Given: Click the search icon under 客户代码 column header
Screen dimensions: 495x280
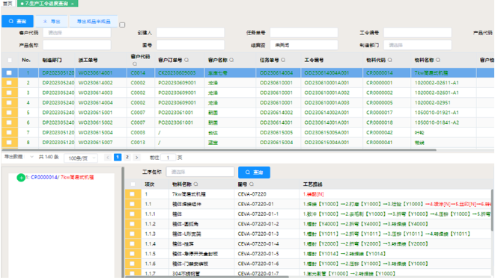Looking at the screenshot, I should [135, 64].
